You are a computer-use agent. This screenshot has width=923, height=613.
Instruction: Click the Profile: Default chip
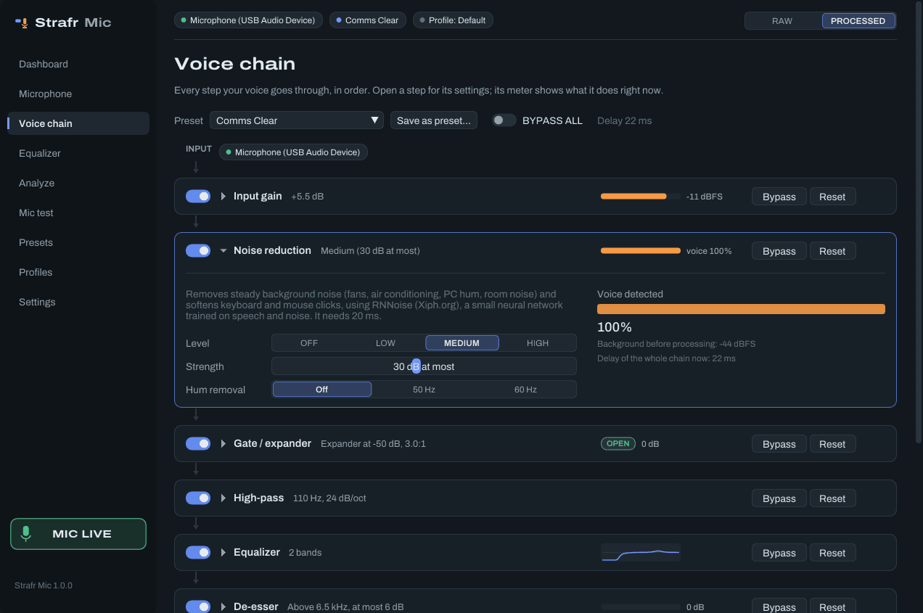click(x=453, y=20)
